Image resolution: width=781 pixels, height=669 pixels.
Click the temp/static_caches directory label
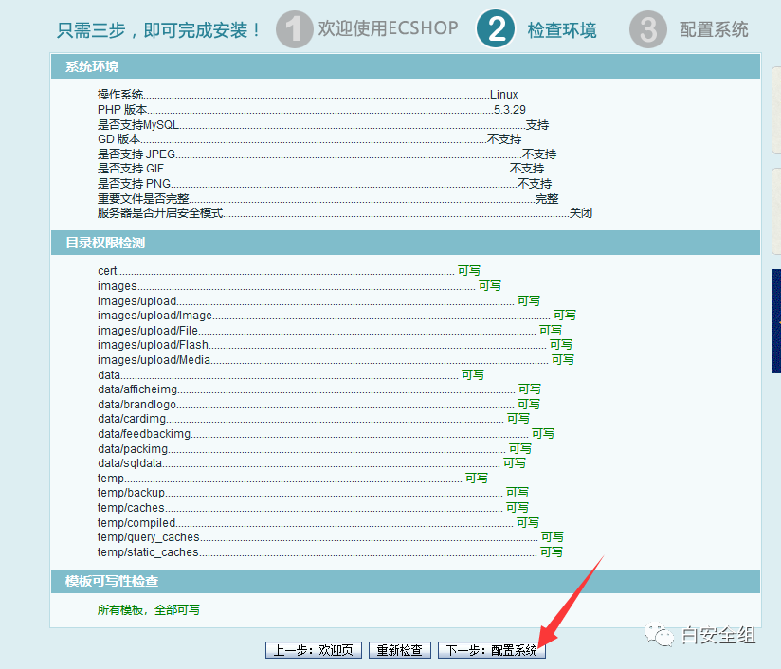(x=148, y=551)
